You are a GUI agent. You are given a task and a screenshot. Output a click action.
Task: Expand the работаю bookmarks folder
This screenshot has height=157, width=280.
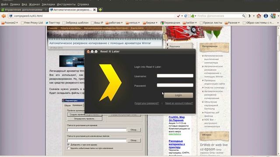pos(114,23)
